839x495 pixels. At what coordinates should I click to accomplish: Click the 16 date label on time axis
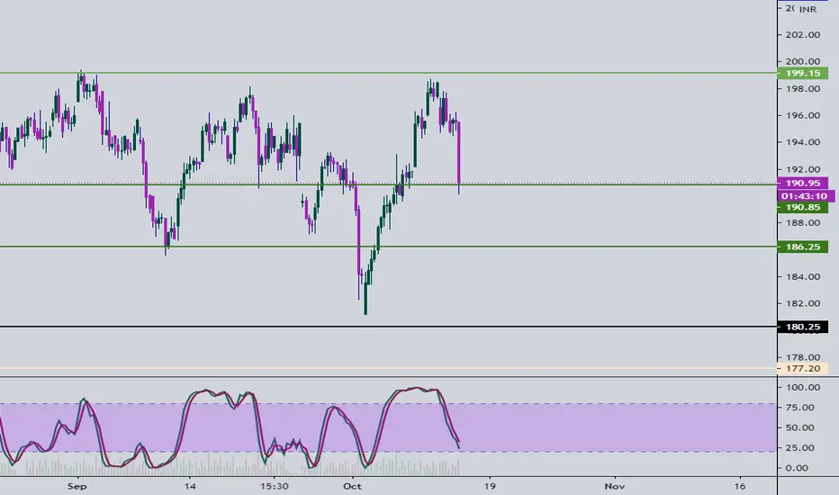pyautogui.click(x=739, y=486)
